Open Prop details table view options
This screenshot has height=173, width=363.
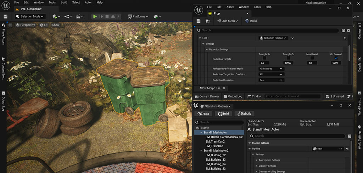pyautogui.click(x=344, y=30)
